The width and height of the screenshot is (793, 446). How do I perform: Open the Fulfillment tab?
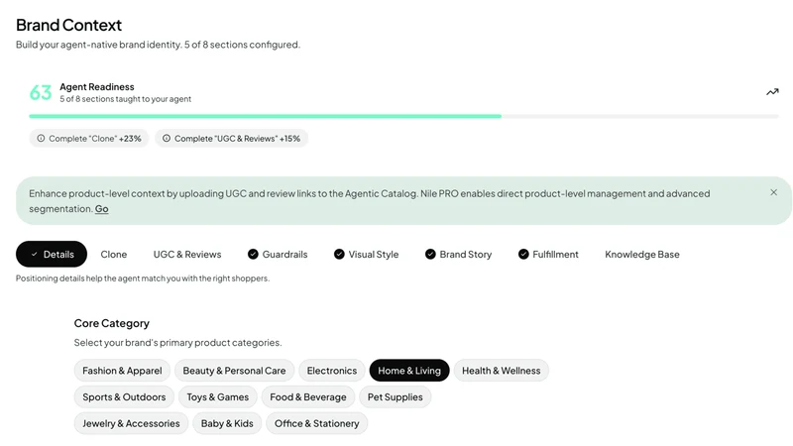pos(548,255)
